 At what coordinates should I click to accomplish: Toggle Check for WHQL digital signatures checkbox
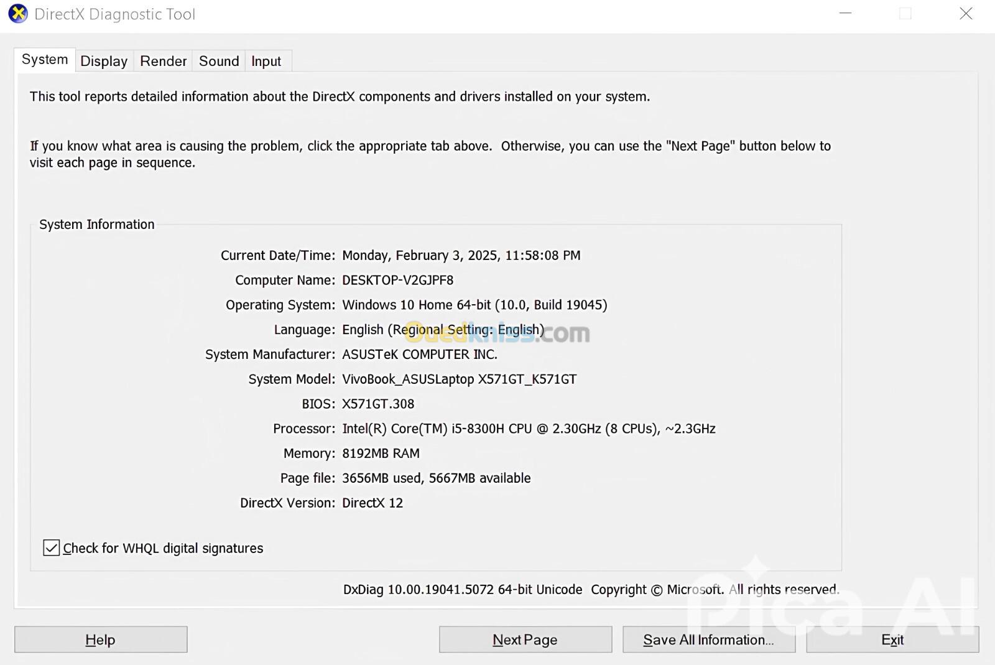pos(52,548)
